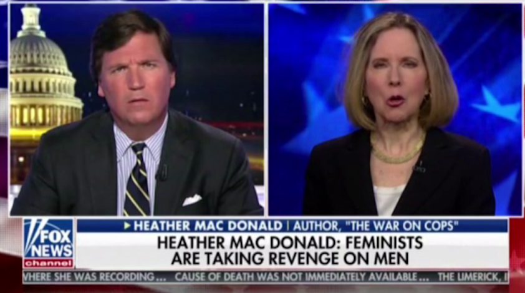Click the gold necklace on the woman

tap(397, 153)
